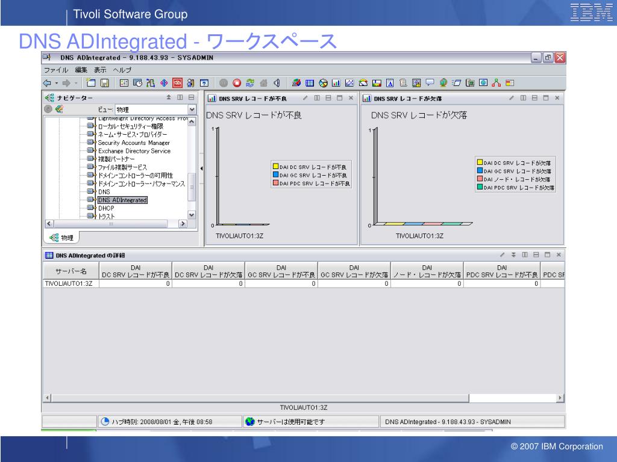The width and height of the screenshot is (617, 462).
Task: Click the Back arrow in the toolbar
Action: click(47, 83)
